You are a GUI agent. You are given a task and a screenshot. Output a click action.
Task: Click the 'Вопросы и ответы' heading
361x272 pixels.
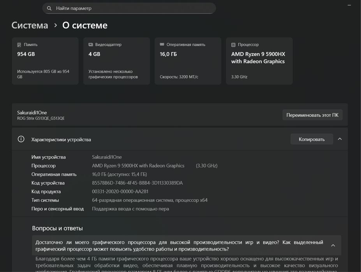(x=57, y=228)
